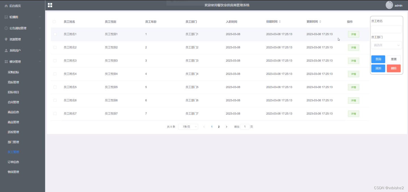Check the row for 员工姓名2
Screen dimensions: 408x192
pyautogui.click(x=55, y=48)
